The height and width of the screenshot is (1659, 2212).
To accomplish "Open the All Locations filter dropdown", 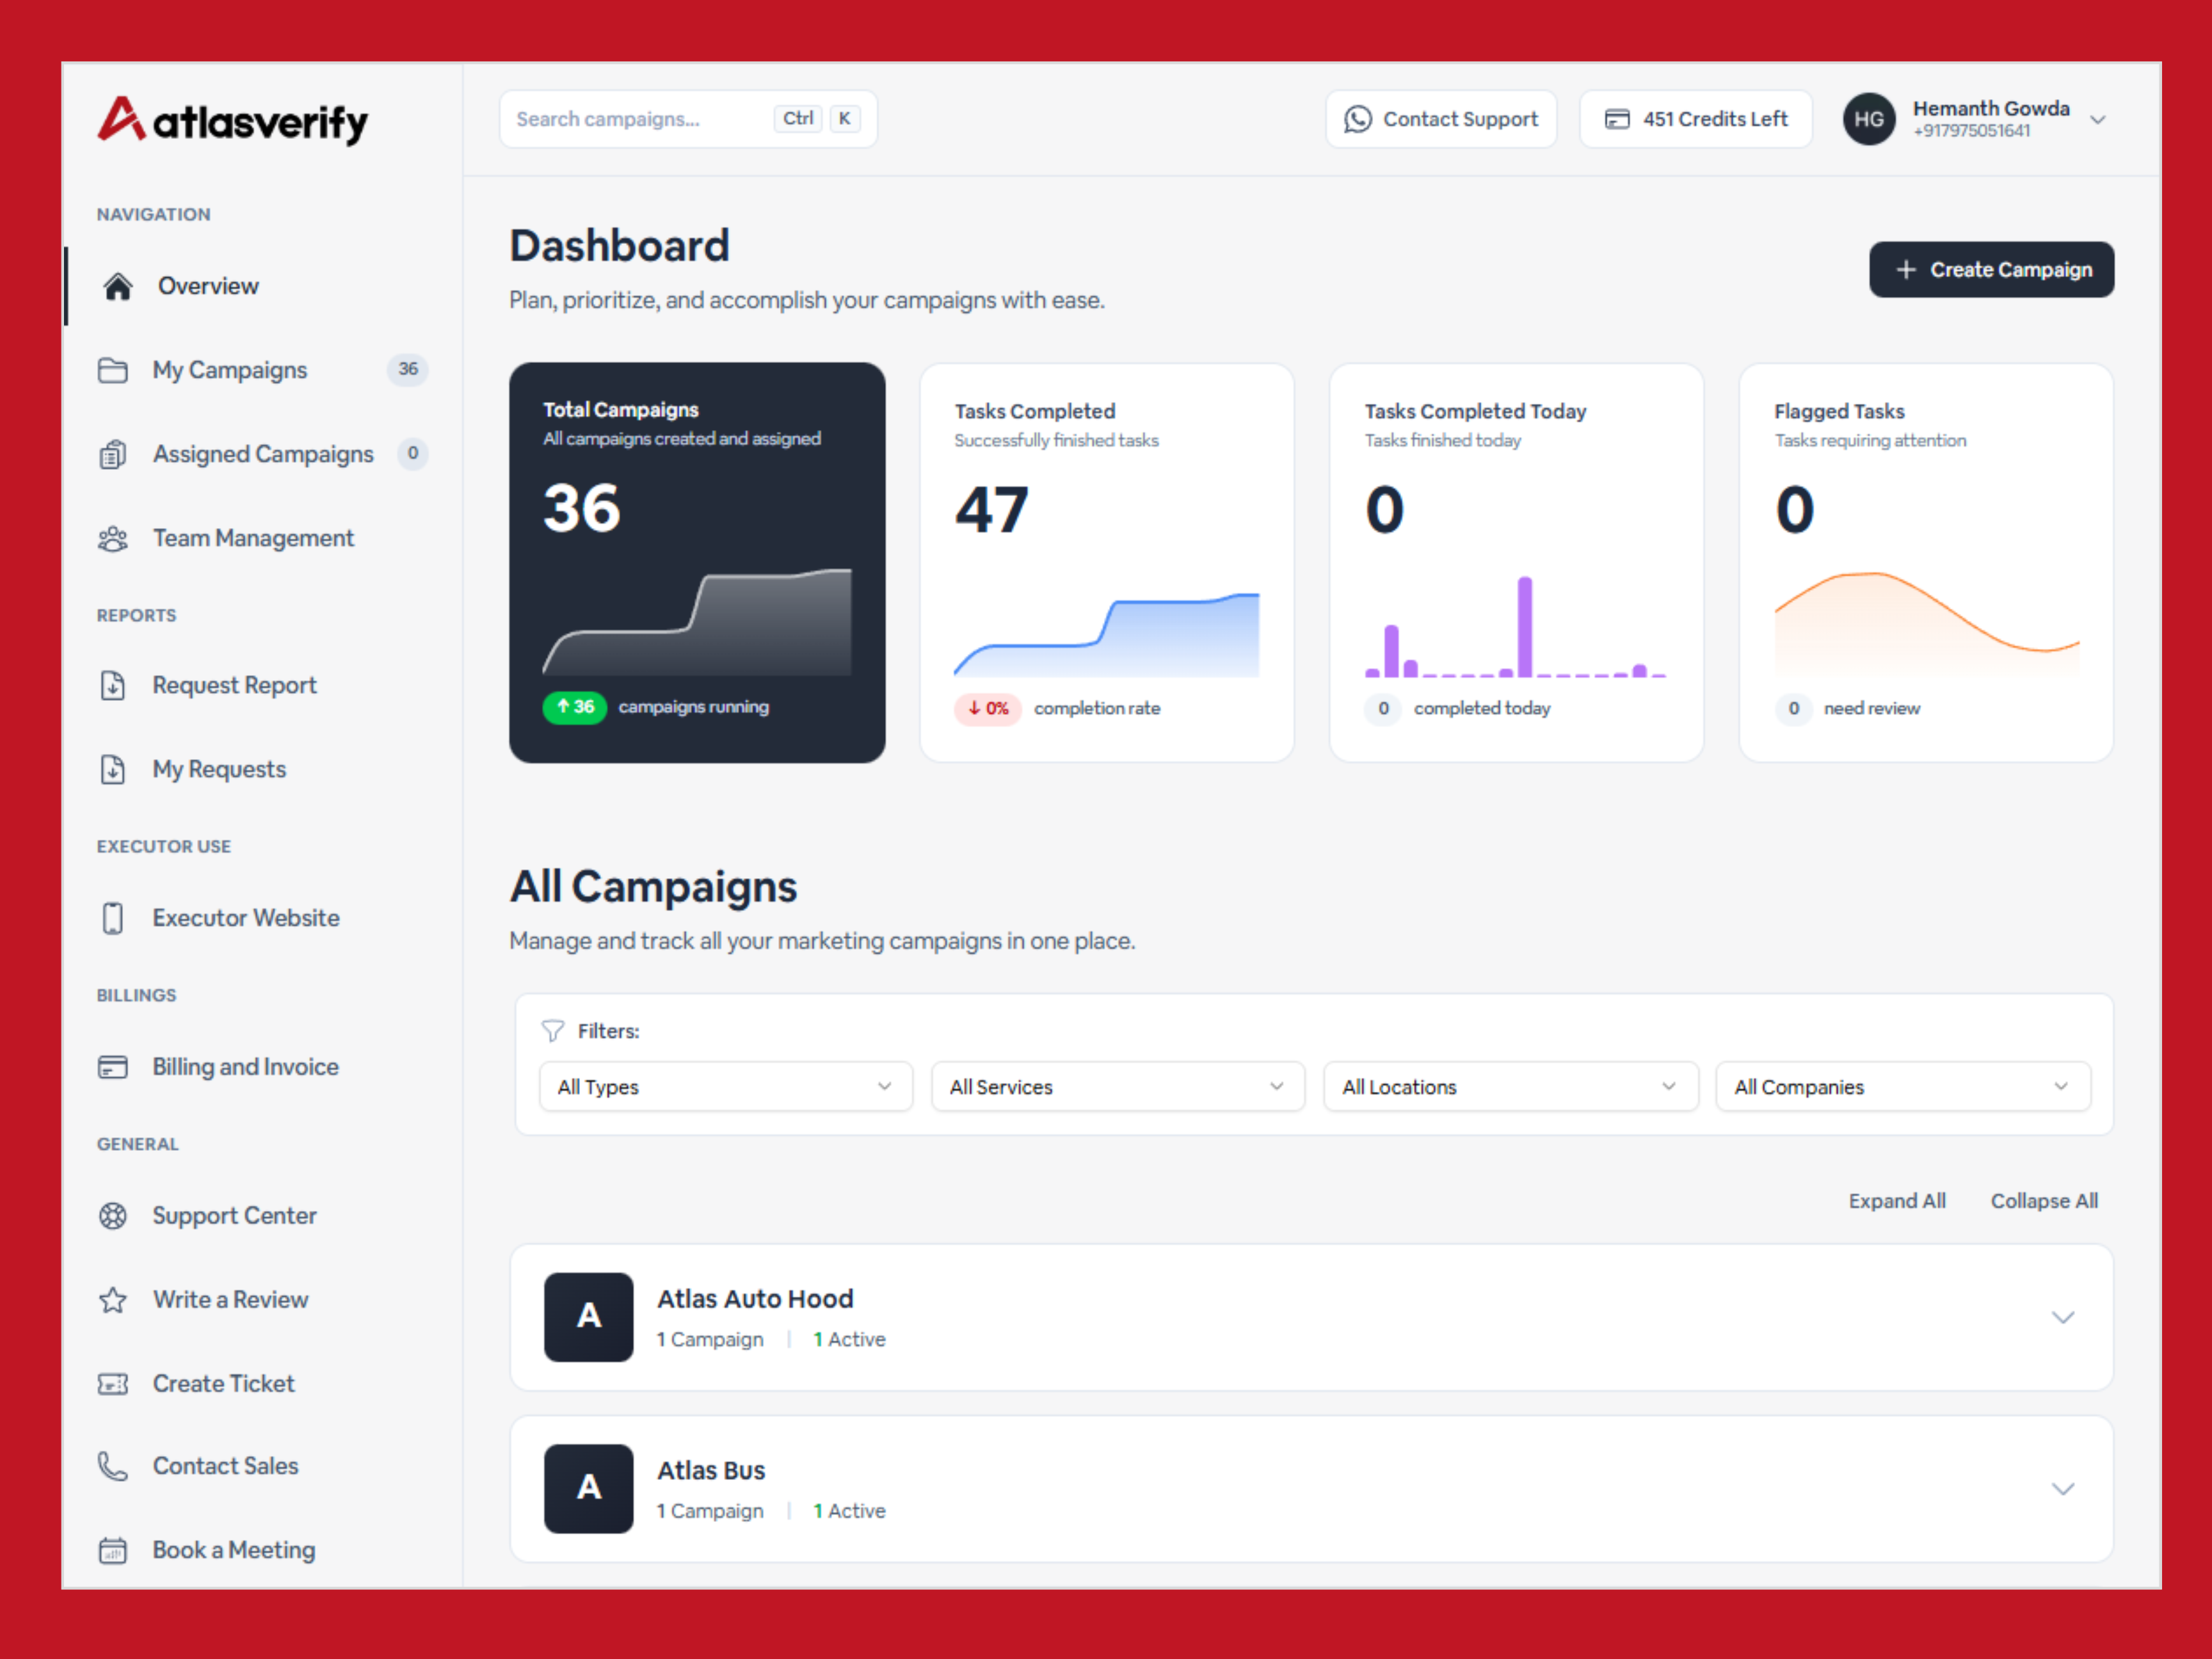I will [1510, 1087].
